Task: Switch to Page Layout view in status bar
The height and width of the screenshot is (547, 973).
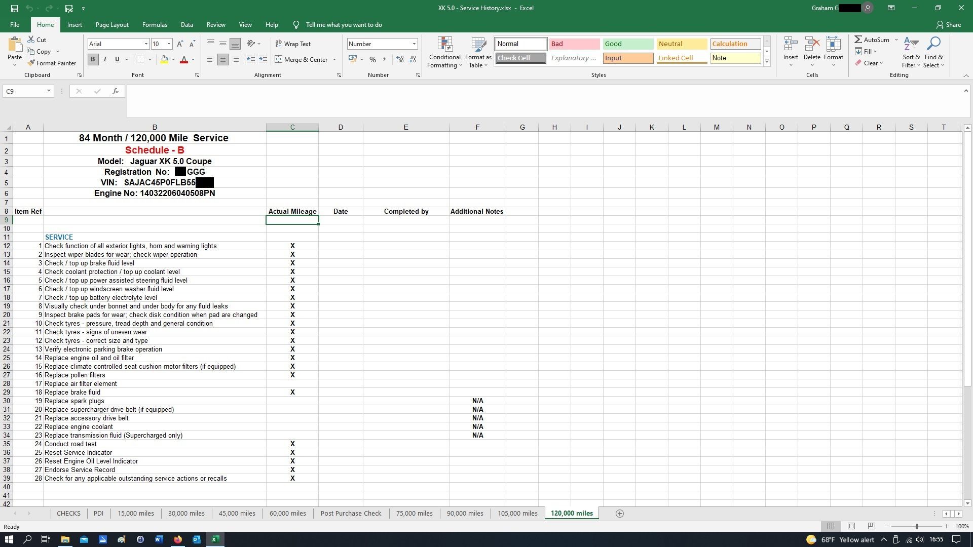Action: pyautogui.click(x=851, y=526)
